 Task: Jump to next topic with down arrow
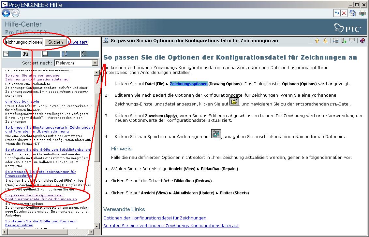[325, 41]
